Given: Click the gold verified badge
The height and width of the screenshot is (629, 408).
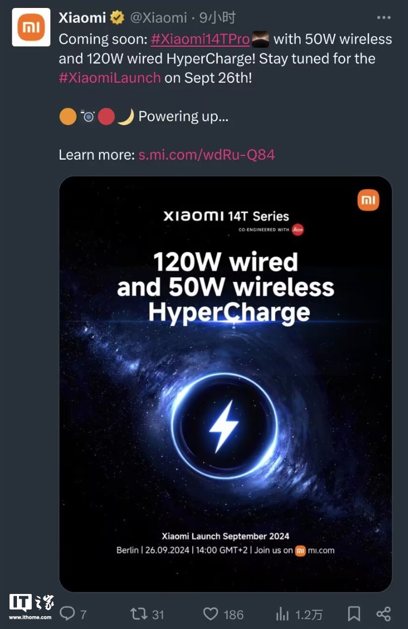Looking at the screenshot, I should pyautogui.click(x=117, y=18).
